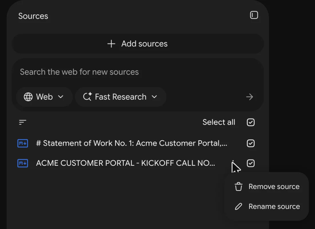This screenshot has width=315, height=229.
Task: Click the three-dot menu on Kickoff Call source
Action: click(x=233, y=163)
